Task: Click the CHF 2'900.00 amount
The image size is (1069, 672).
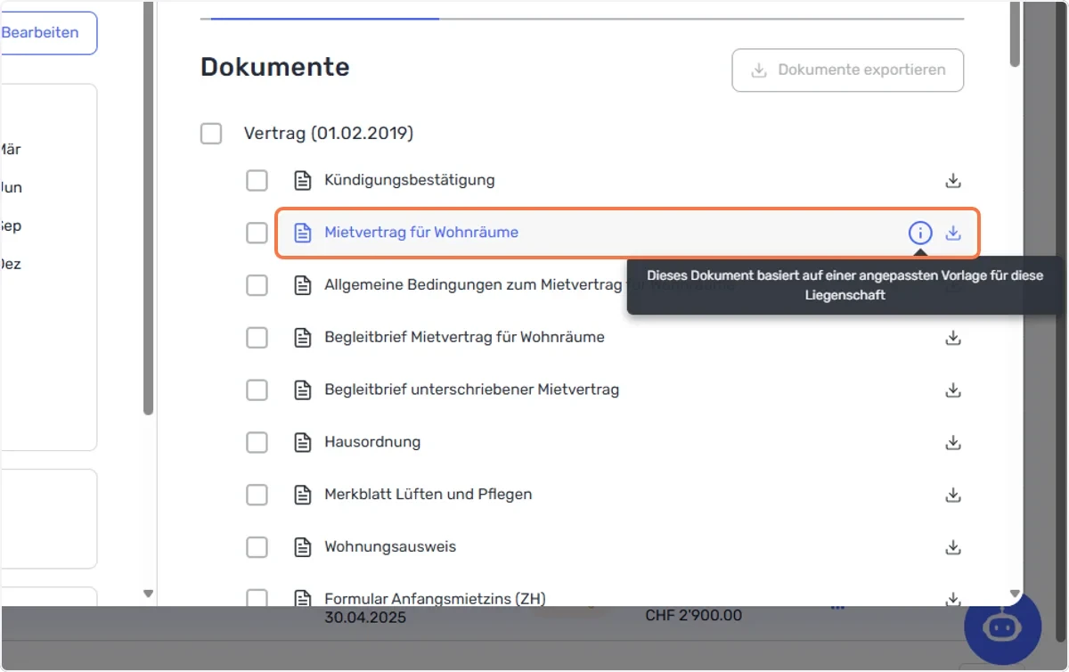Action: (x=694, y=616)
